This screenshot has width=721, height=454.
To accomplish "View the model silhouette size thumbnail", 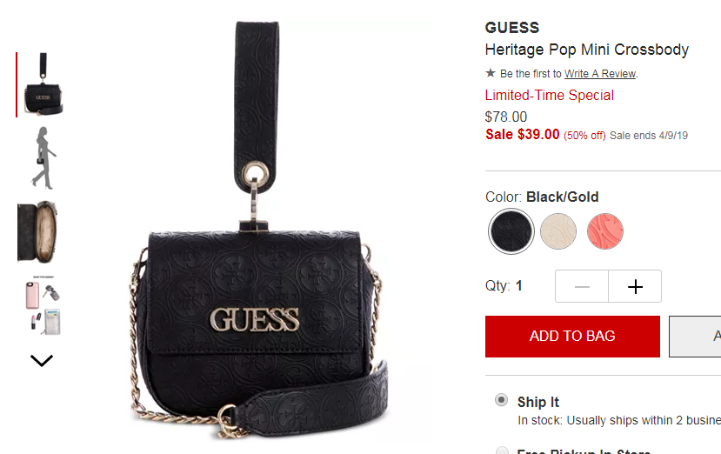I will coord(43,158).
